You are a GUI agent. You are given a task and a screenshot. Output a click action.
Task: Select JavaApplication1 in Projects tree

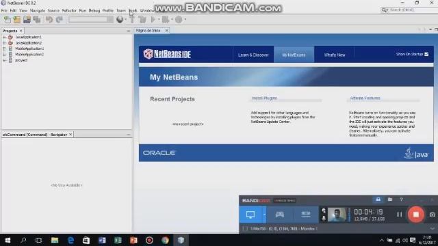pyautogui.click(x=28, y=37)
